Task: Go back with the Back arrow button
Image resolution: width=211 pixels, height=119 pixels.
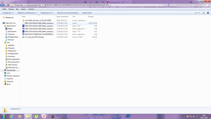Action: (x=2, y=5)
